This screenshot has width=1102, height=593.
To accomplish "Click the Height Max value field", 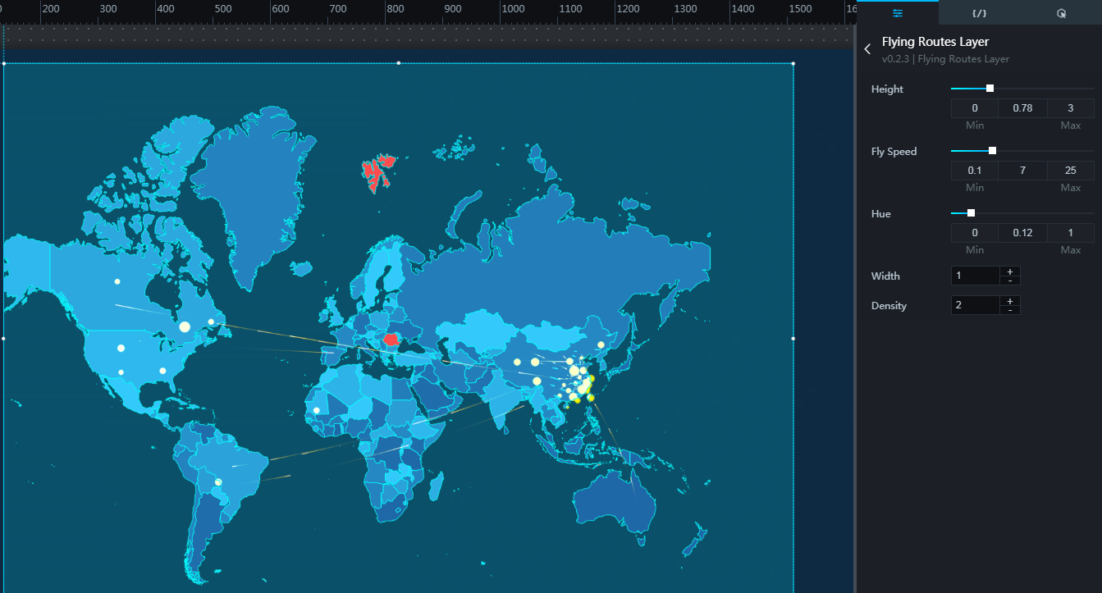I will (x=1070, y=108).
